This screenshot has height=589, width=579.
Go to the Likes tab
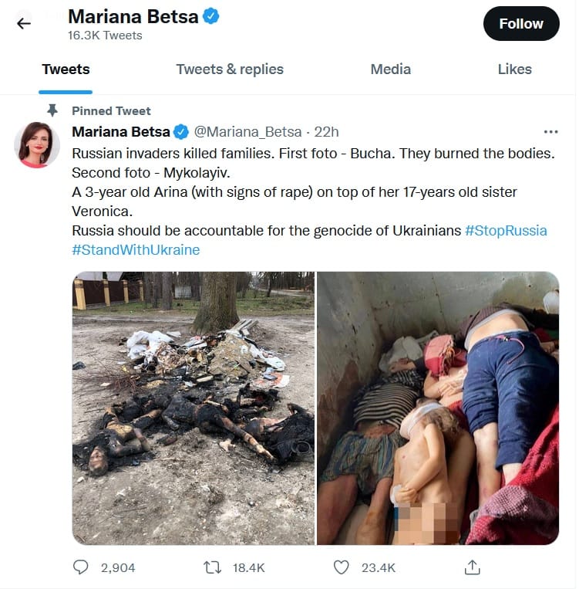(514, 69)
